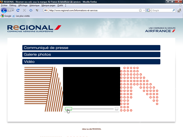Open the Google search engine selector
This screenshot has height=137, width=183.
[149, 10]
